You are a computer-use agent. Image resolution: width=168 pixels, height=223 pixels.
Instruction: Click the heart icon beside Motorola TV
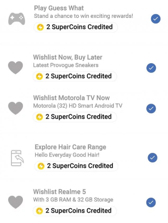click(x=15, y=108)
